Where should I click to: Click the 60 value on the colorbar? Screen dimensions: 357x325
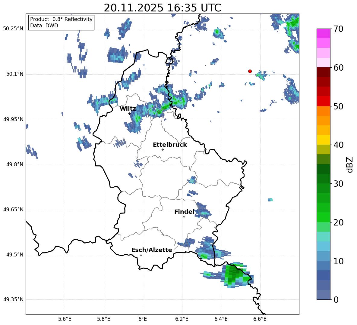338,68
